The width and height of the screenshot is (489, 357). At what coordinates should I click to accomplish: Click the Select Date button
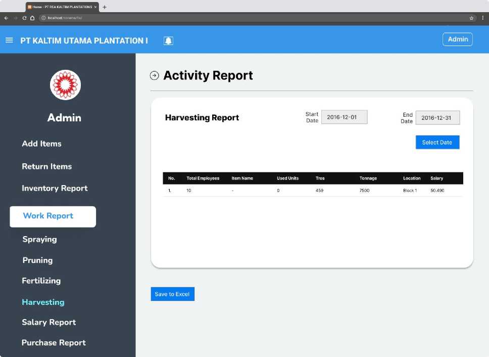pyautogui.click(x=437, y=142)
